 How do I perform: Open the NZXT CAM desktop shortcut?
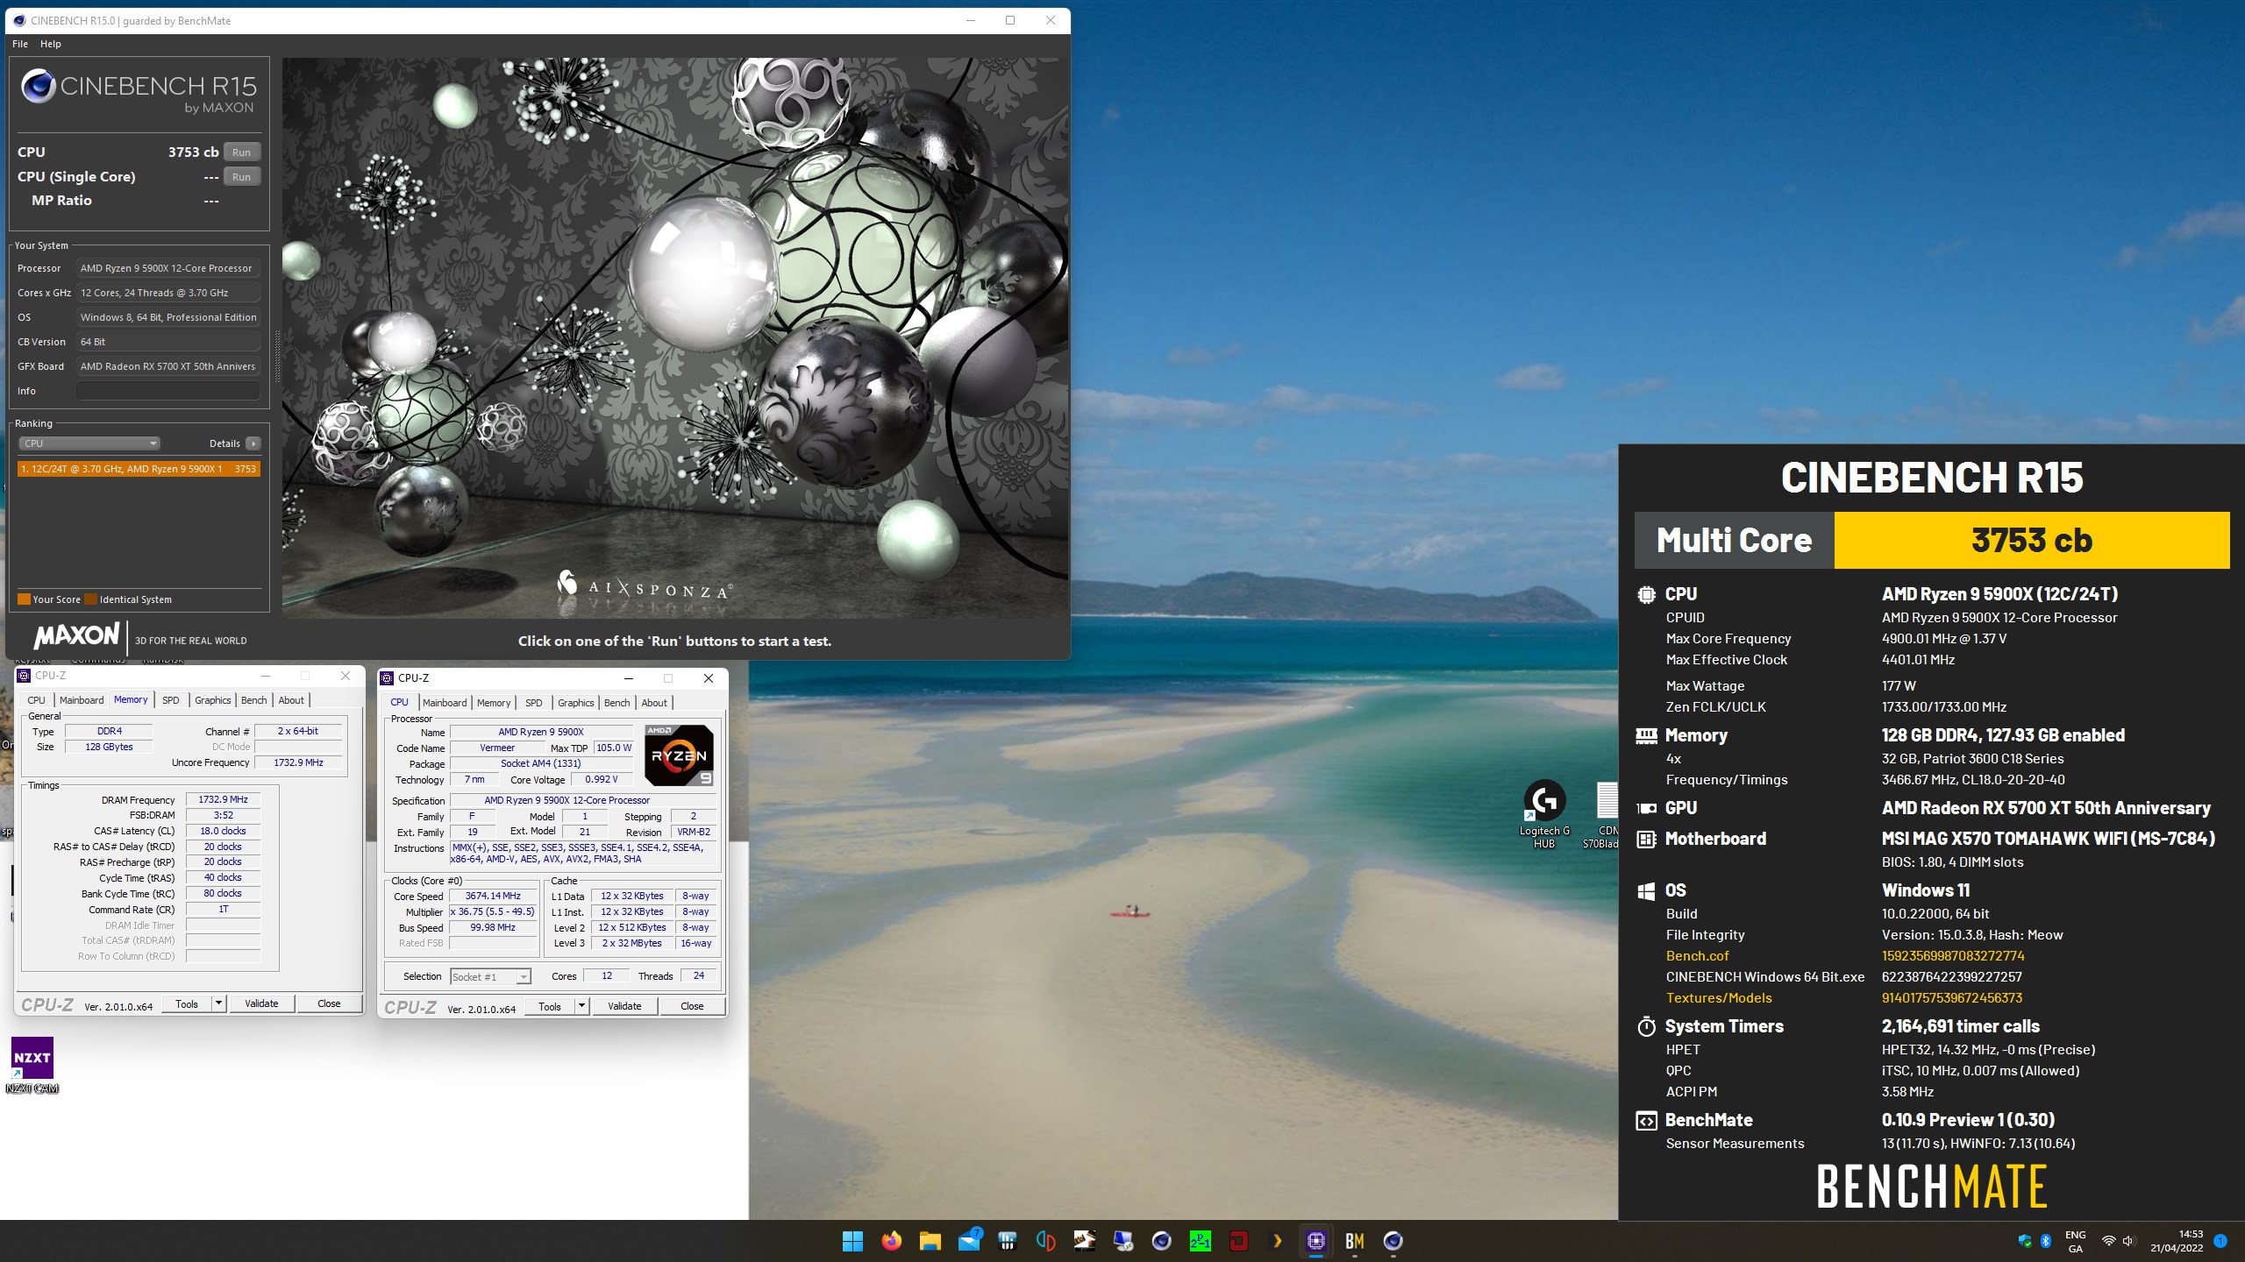click(x=32, y=1066)
